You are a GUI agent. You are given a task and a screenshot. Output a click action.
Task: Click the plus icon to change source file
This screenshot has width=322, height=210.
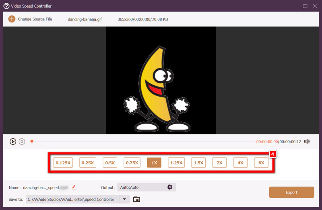[x=12, y=19]
